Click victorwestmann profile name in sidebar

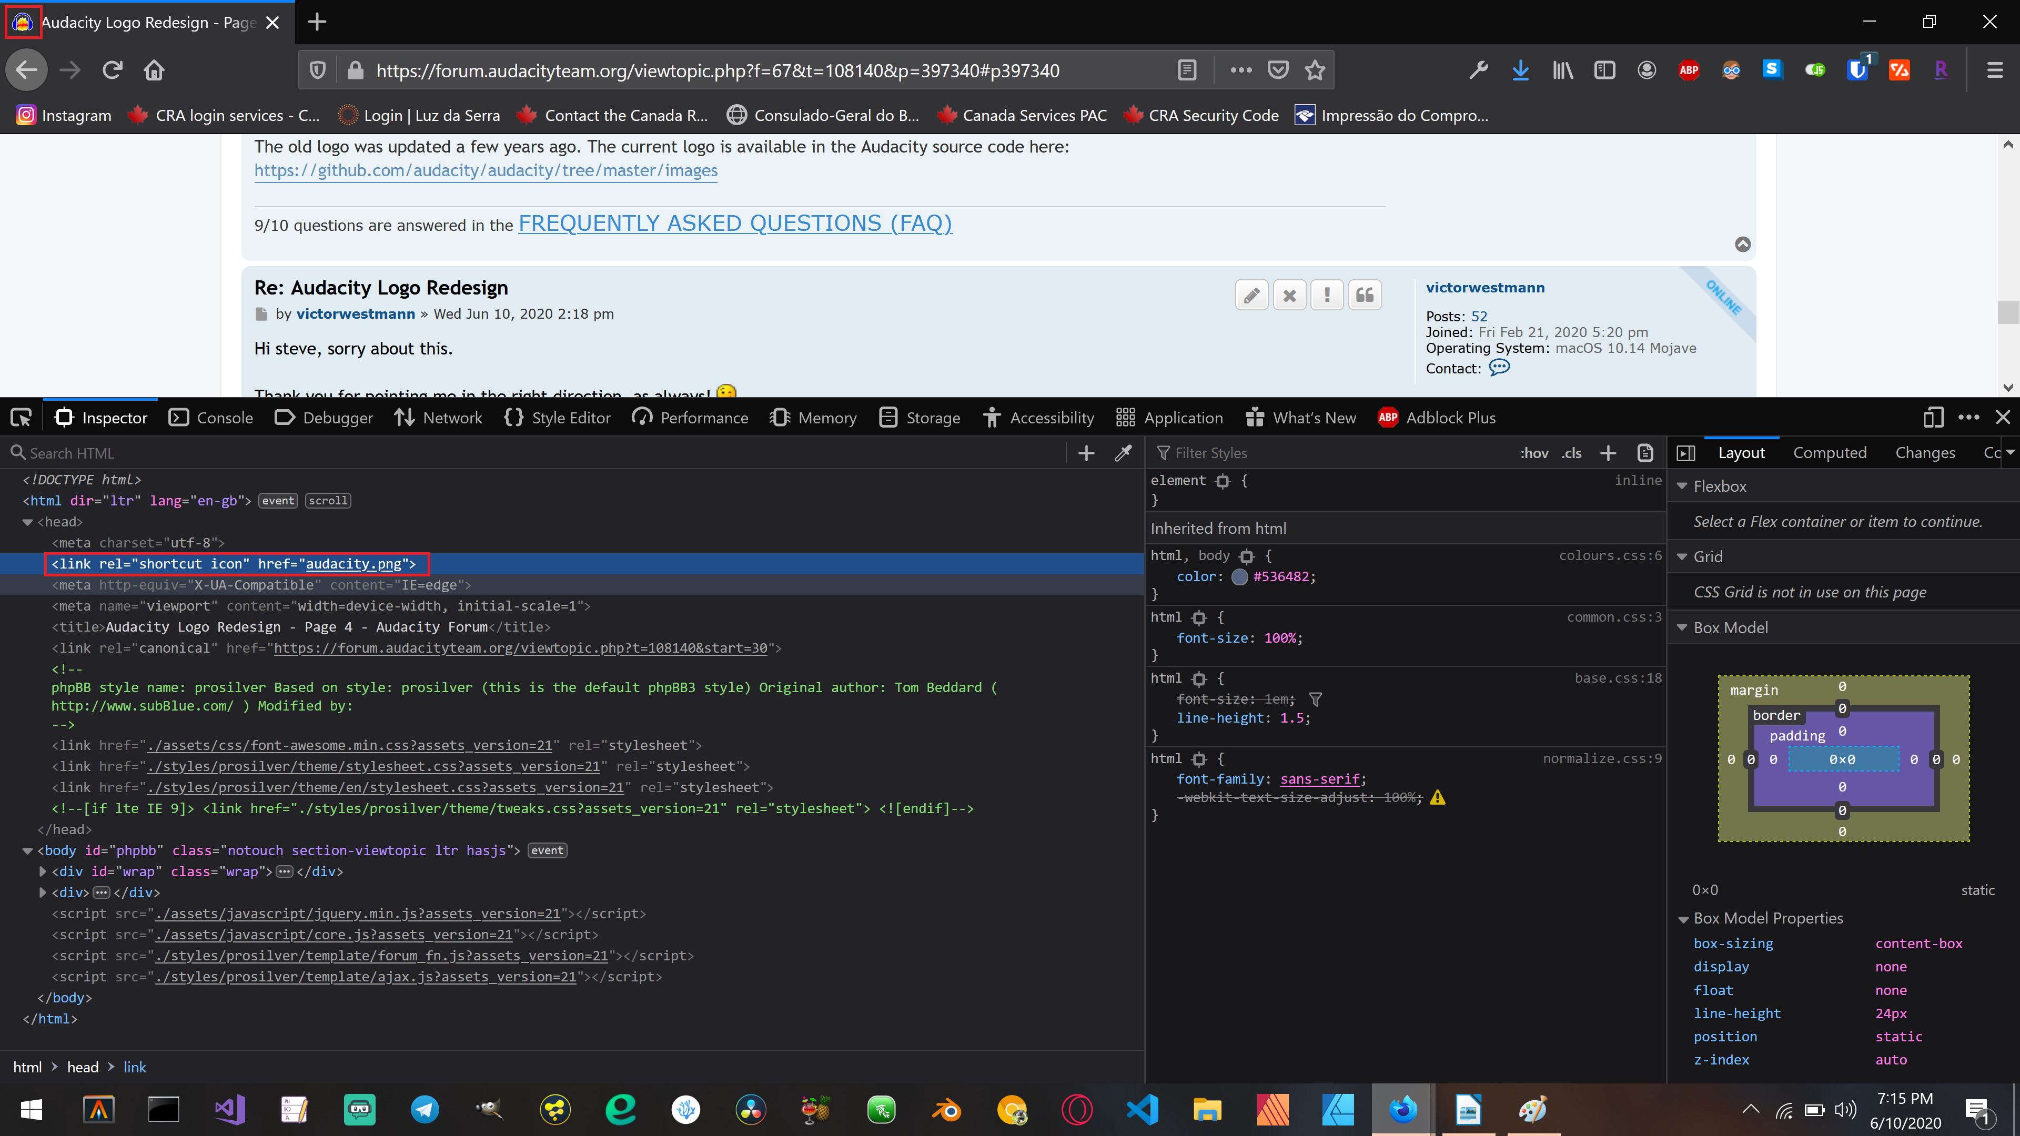(x=1485, y=288)
